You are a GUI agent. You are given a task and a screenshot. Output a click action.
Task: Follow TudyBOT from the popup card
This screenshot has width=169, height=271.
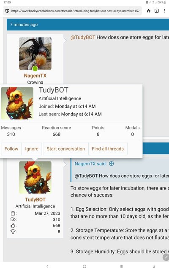tap(11, 149)
